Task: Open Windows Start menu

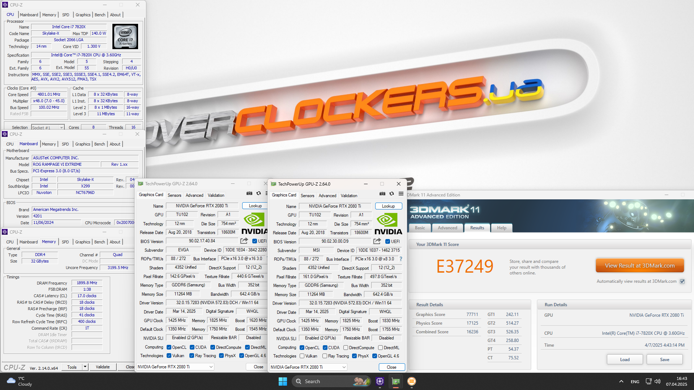Action: [283, 381]
